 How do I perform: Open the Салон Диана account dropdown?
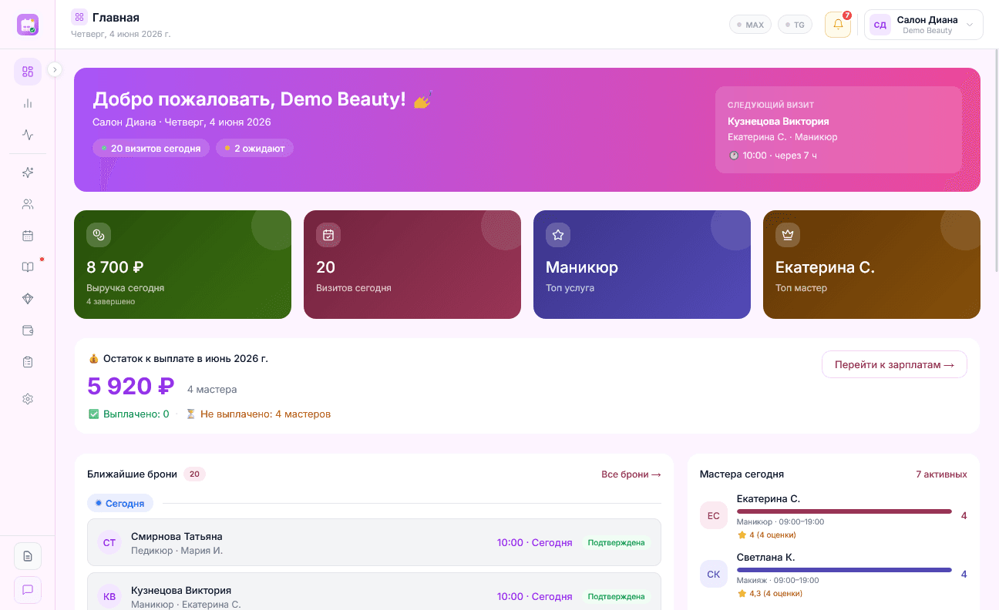point(923,25)
